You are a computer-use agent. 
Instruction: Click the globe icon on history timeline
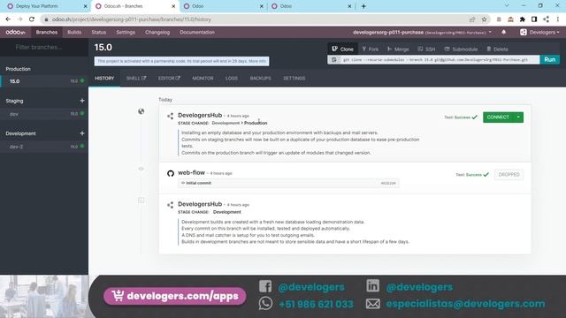click(x=141, y=111)
